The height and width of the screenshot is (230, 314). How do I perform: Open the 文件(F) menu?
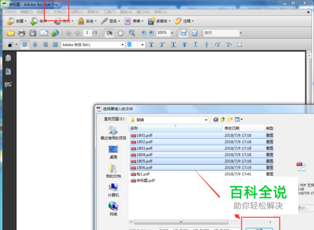coord(10,12)
